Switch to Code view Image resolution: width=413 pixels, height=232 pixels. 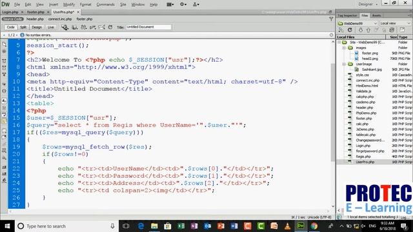tap(10, 27)
